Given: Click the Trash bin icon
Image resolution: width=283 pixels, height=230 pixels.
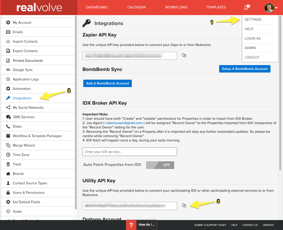Looking at the screenshot, I should click(x=8, y=164).
